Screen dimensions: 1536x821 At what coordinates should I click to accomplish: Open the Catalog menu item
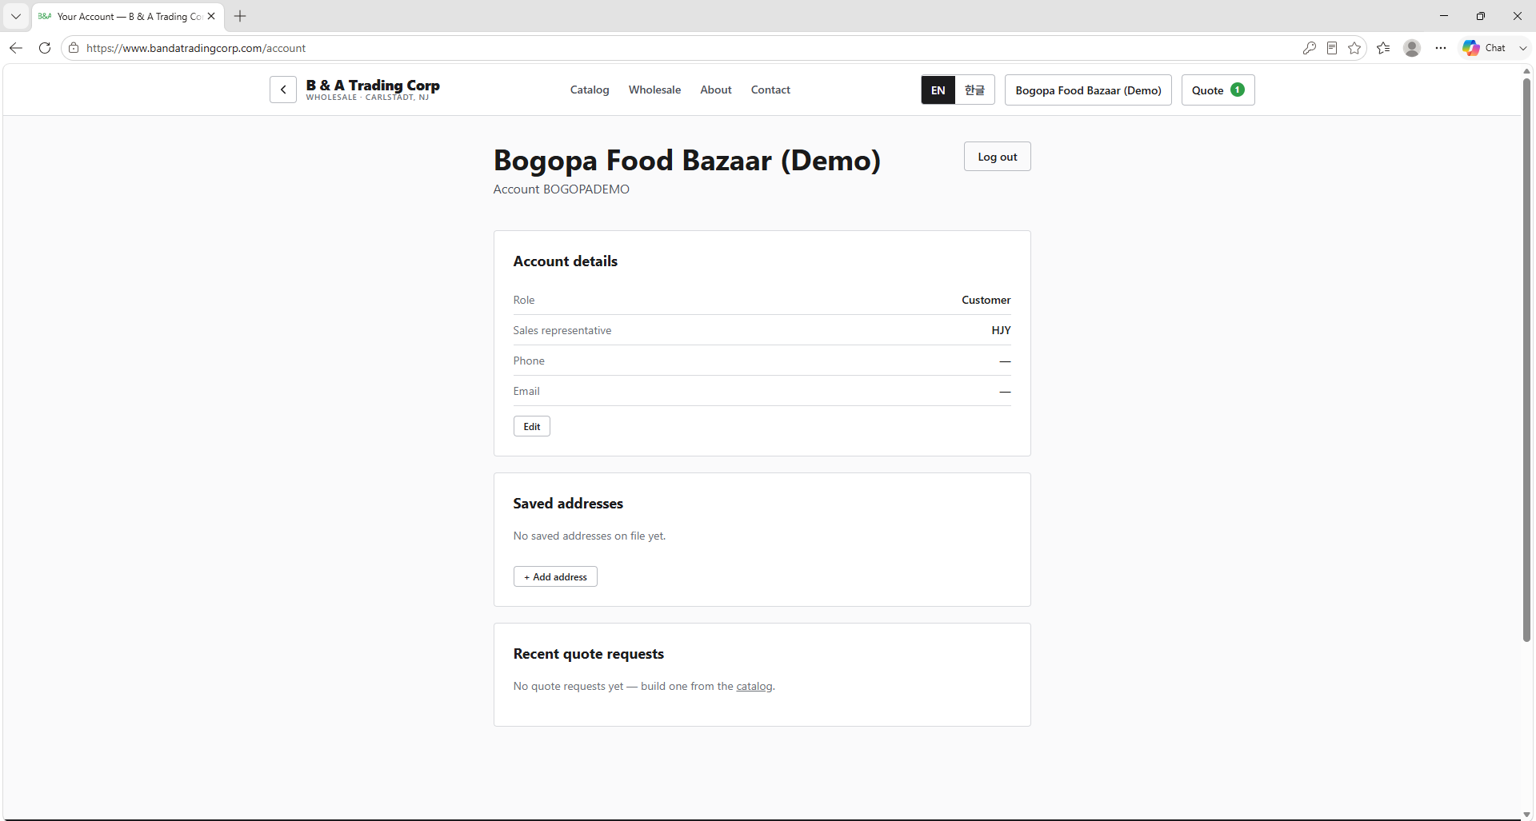point(590,90)
